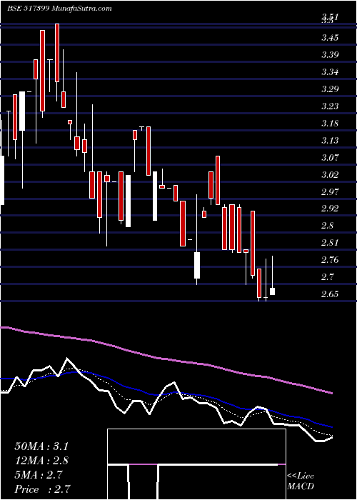Click the pink 50MA line
This screenshot has width=357, height=500.
[166, 360]
